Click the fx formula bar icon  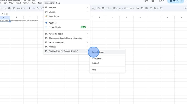coord(7,14)
